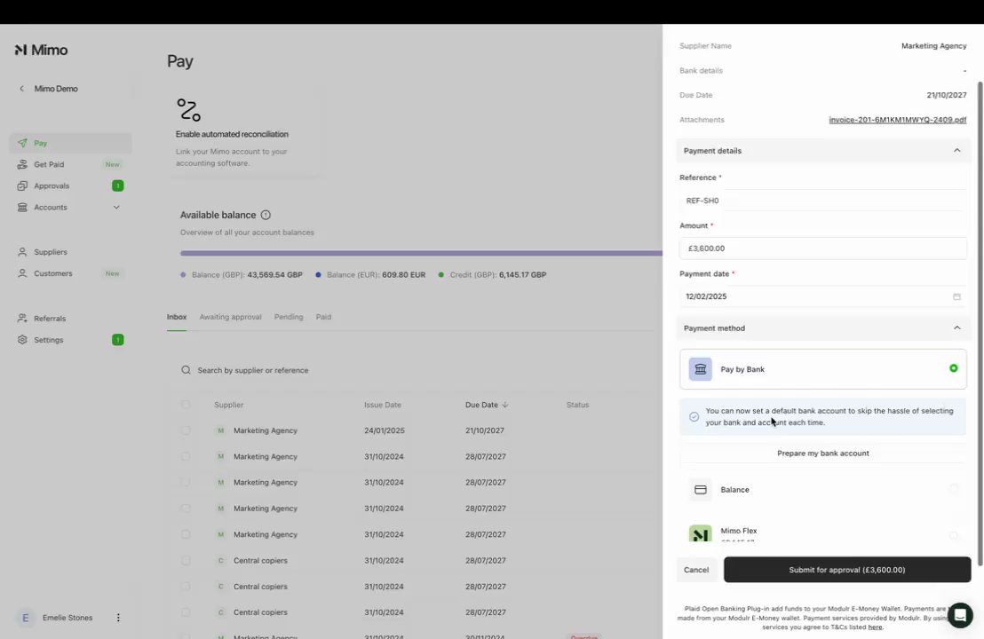Screen dimensions: 984x639
Task: Click the Amount input field
Action: tap(822, 248)
